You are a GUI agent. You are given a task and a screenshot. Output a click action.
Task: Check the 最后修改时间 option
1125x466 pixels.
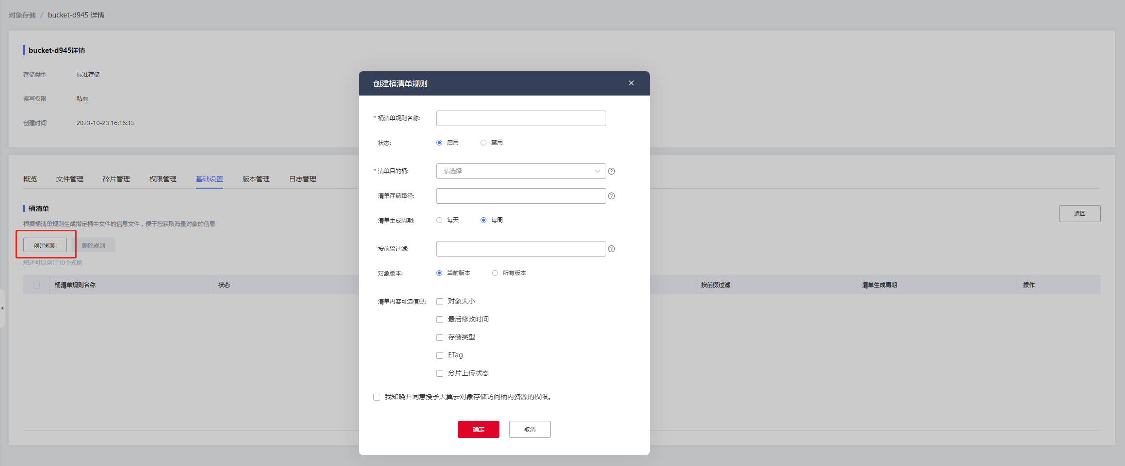point(440,320)
